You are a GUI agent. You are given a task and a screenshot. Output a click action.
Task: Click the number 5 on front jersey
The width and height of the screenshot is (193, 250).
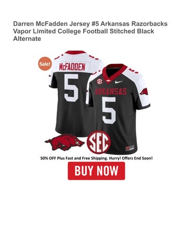tap(109, 110)
